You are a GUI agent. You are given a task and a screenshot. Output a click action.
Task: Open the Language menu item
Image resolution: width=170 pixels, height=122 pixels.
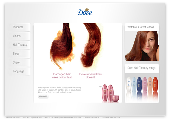tap(19, 71)
